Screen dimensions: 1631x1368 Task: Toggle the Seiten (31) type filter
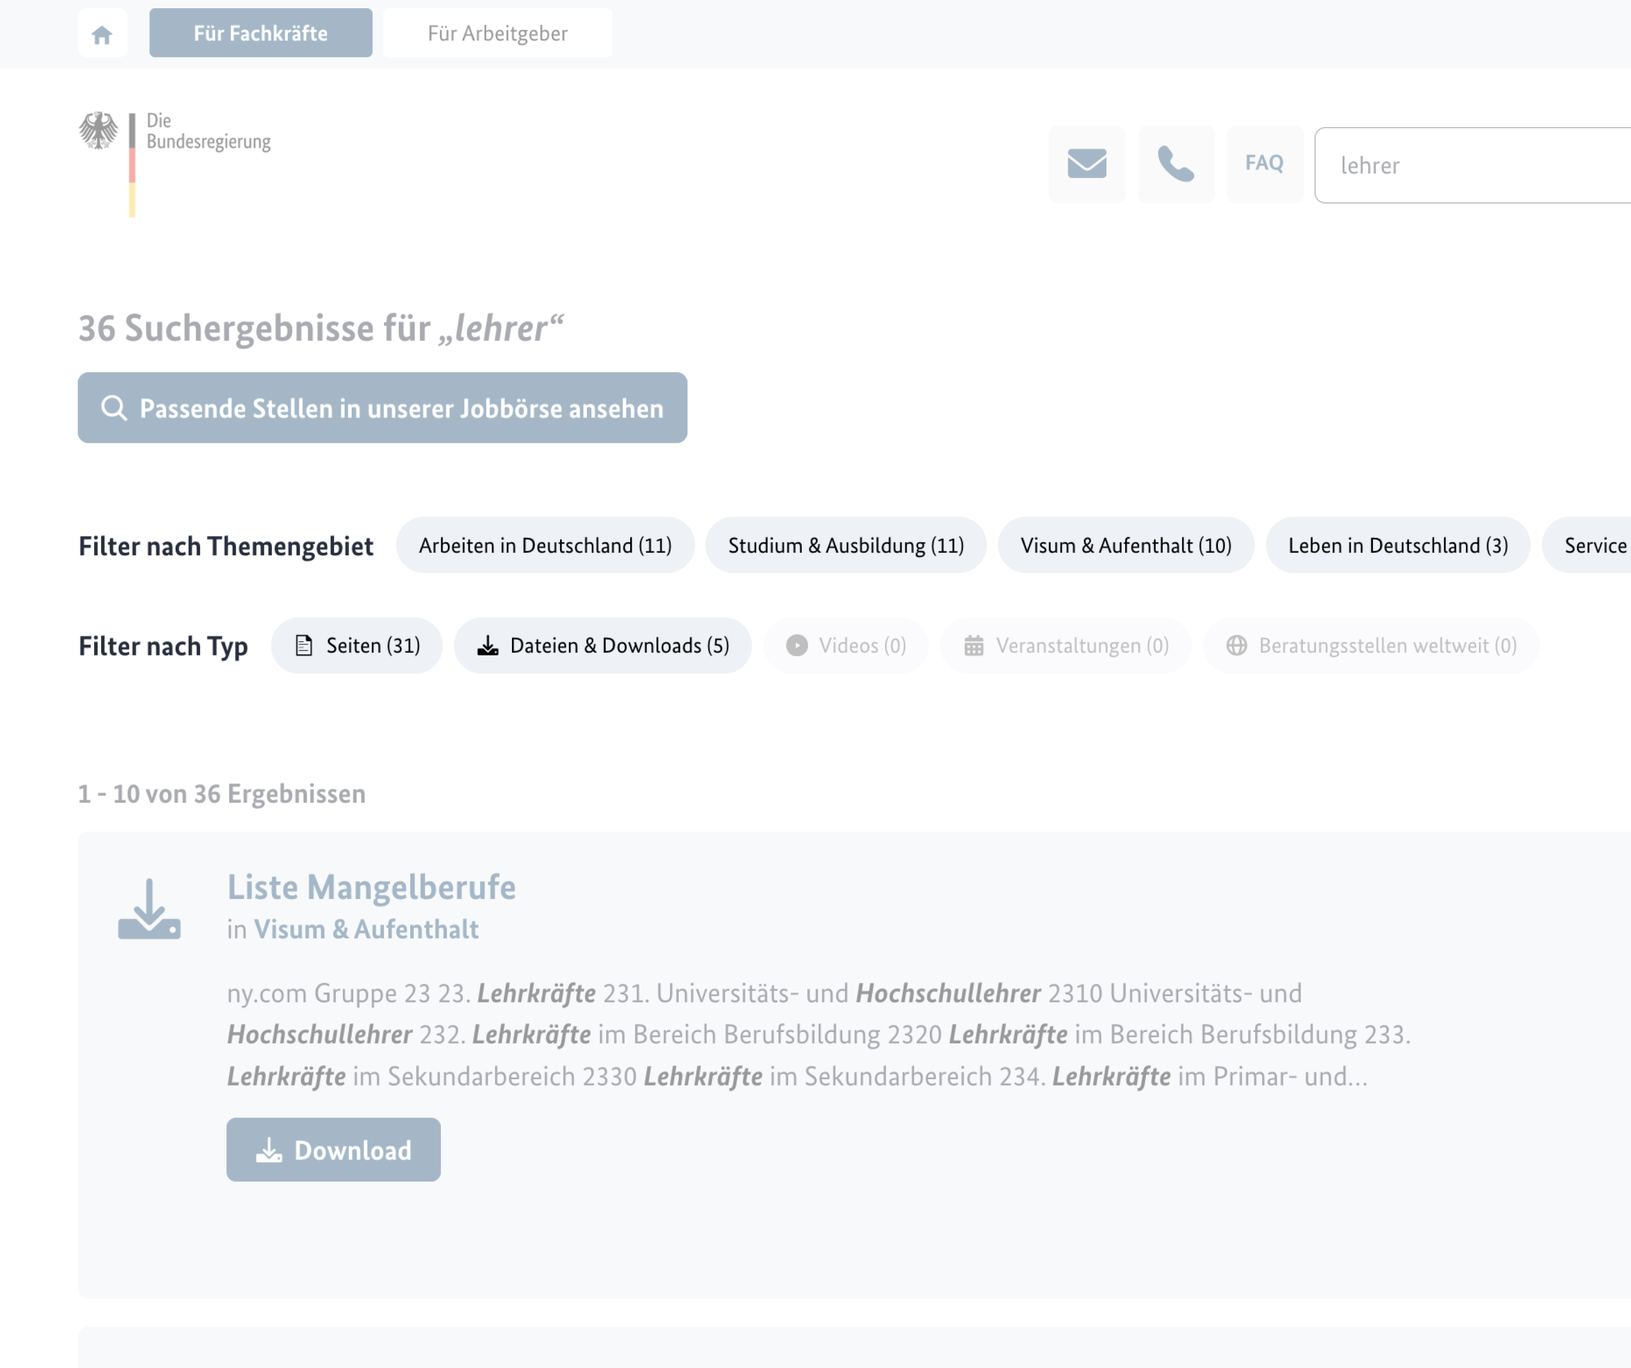357,645
